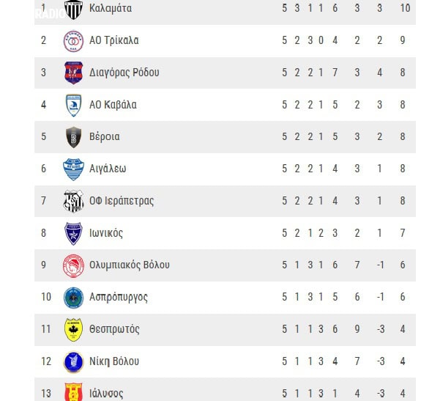432x401 pixels.
Task: Click the Νίκη Βόλου blue round logo
Action: [x=73, y=362]
